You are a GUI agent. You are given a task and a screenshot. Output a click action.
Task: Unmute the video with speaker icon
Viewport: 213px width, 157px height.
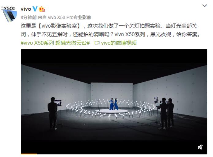click(200, 147)
